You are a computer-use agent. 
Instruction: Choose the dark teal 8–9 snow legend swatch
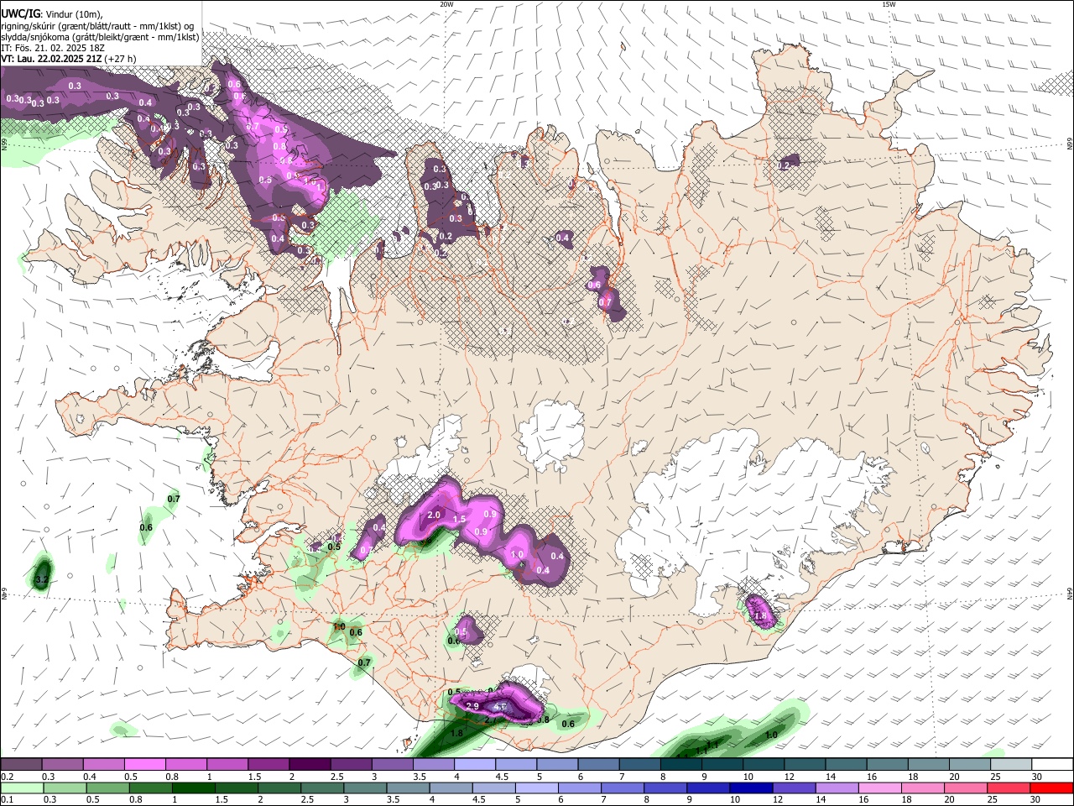682,764
